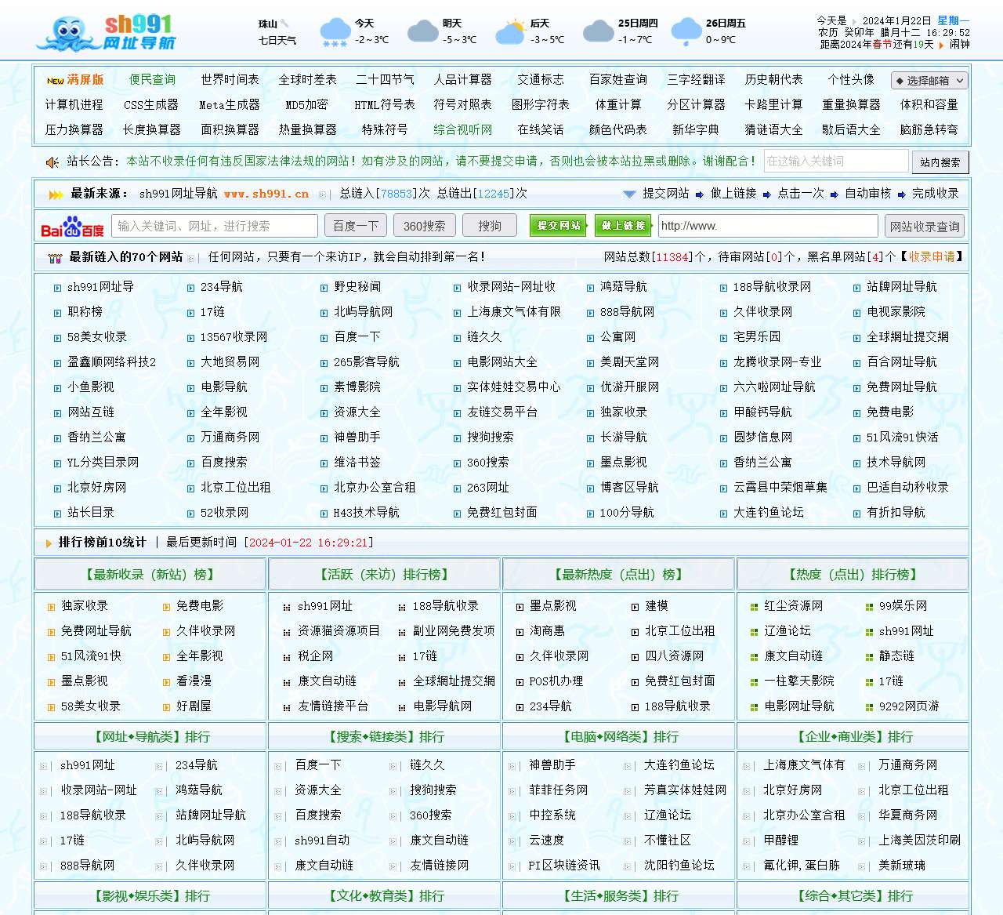Click the 春节 countdown text

pyautogui.click(x=882, y=45)
